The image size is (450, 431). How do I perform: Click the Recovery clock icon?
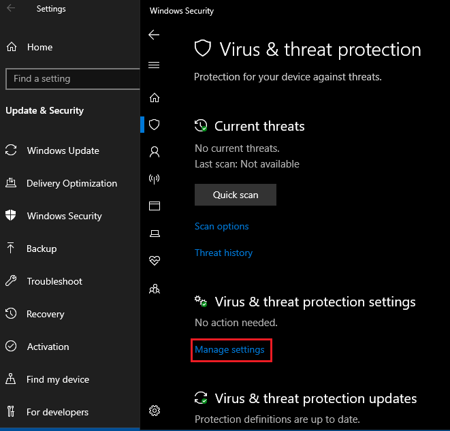(x=11, y=313)
